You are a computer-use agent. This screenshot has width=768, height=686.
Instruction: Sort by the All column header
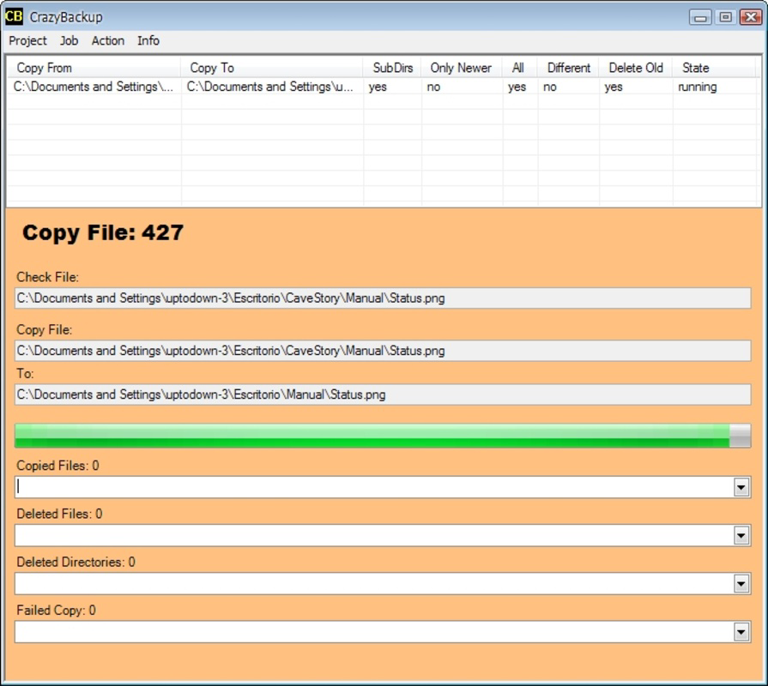click(x=519, y=68)
